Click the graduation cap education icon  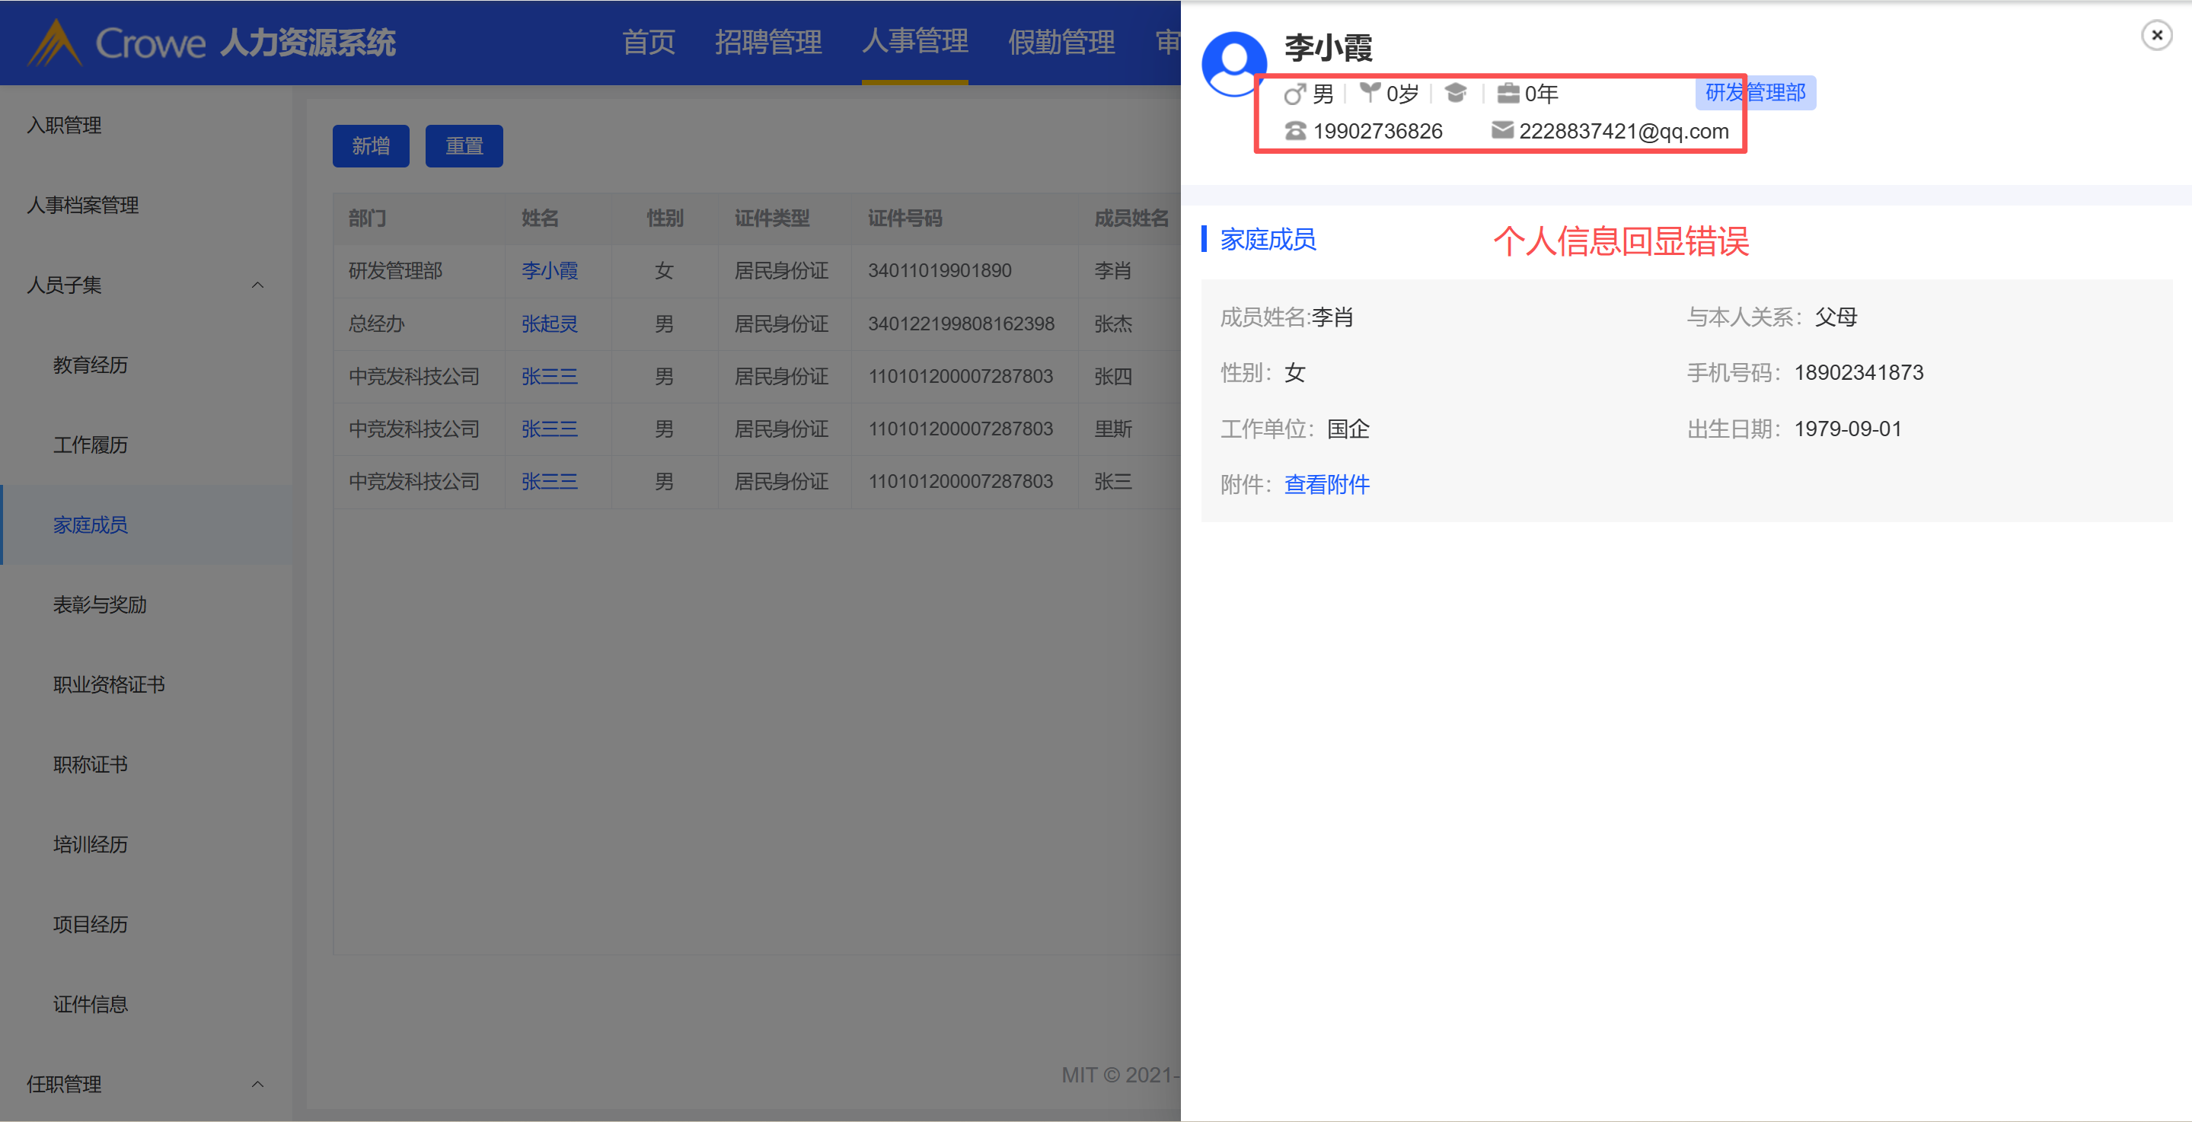1455,93
